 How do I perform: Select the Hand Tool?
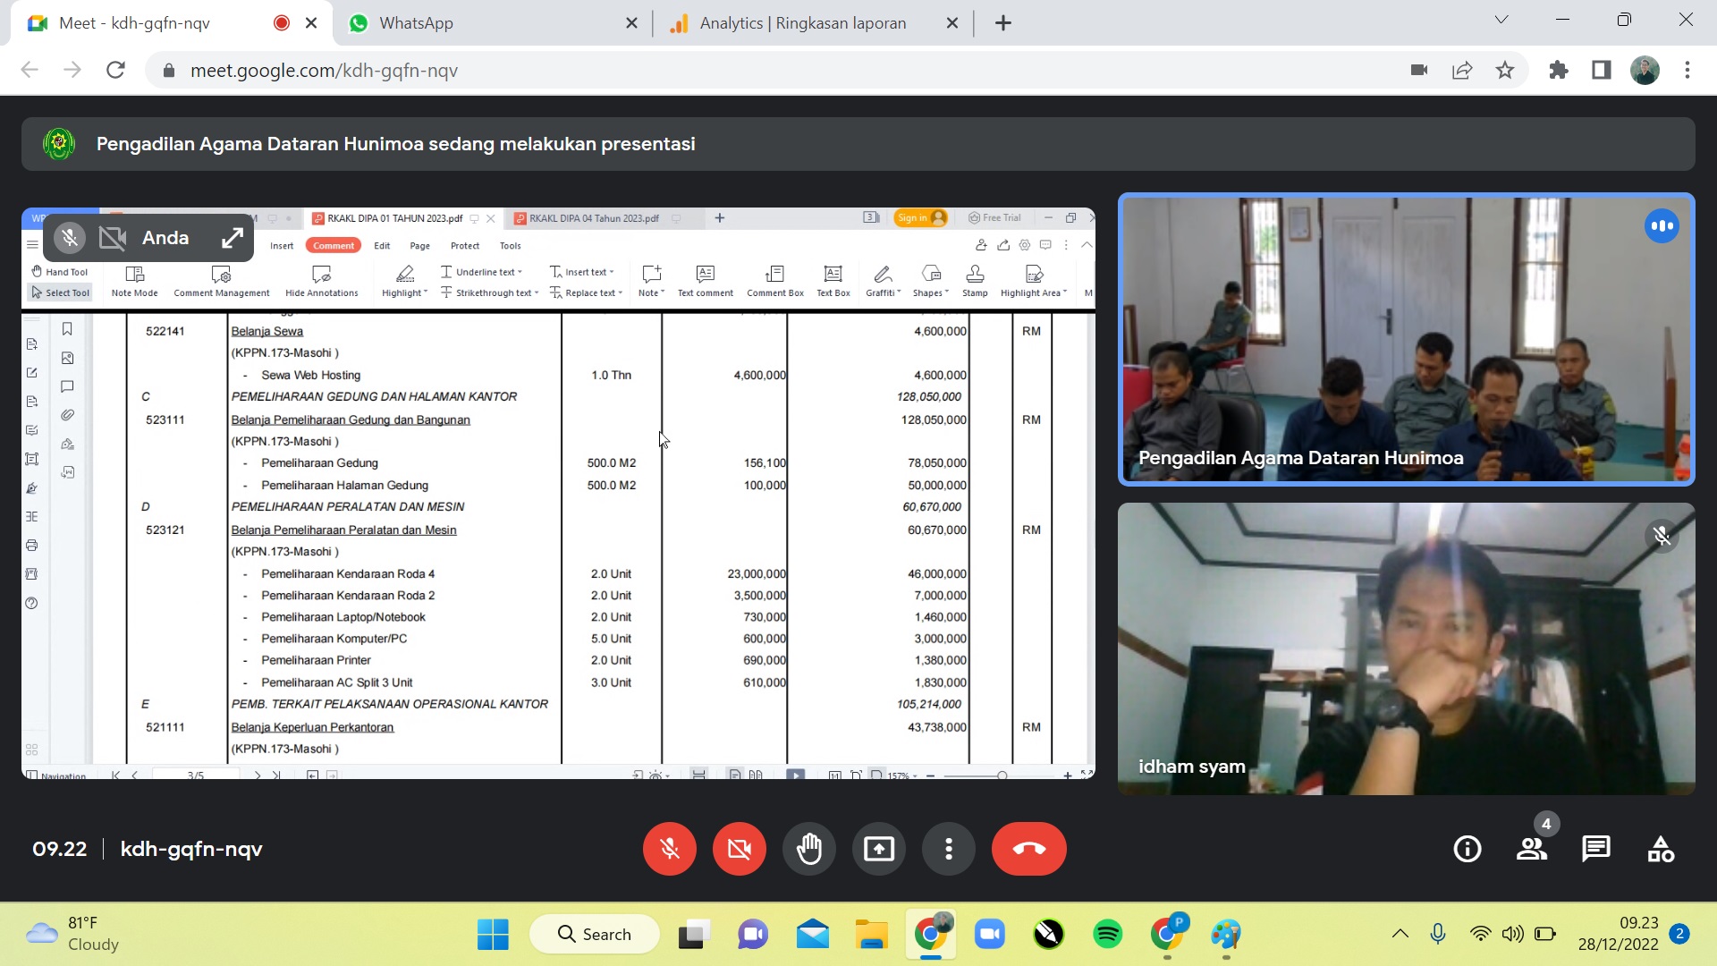60,271
